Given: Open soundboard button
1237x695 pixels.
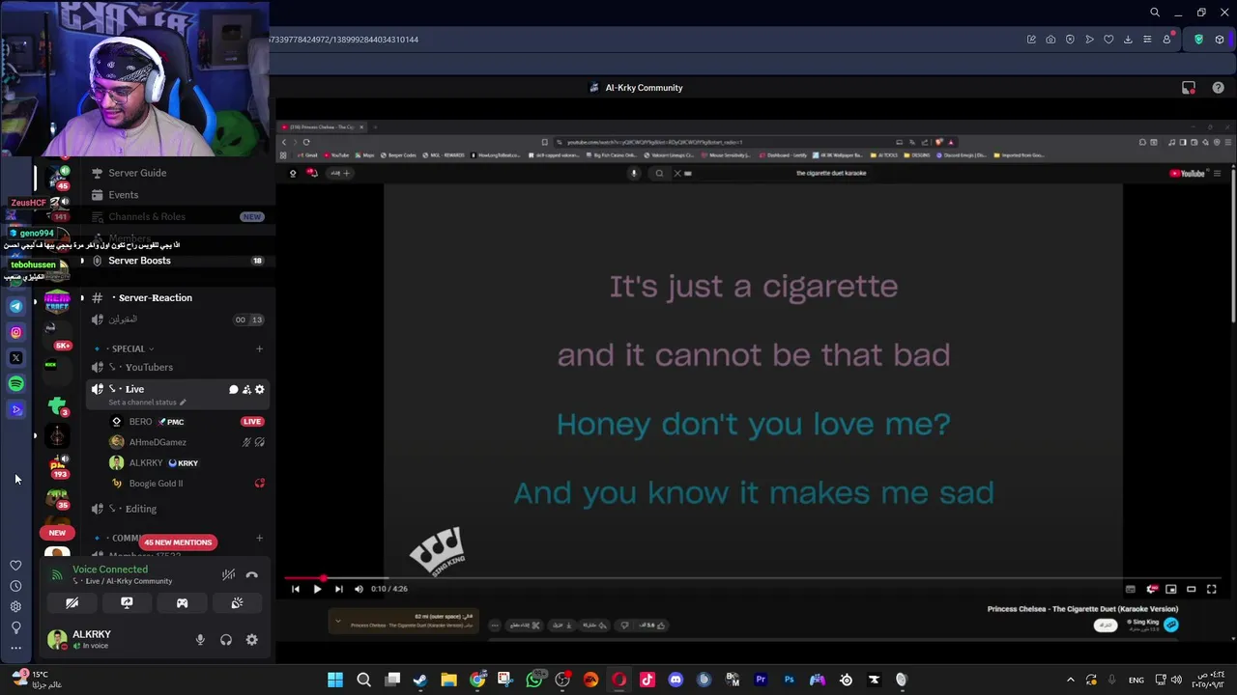Looking at the screenshot, I should [237, 603].
